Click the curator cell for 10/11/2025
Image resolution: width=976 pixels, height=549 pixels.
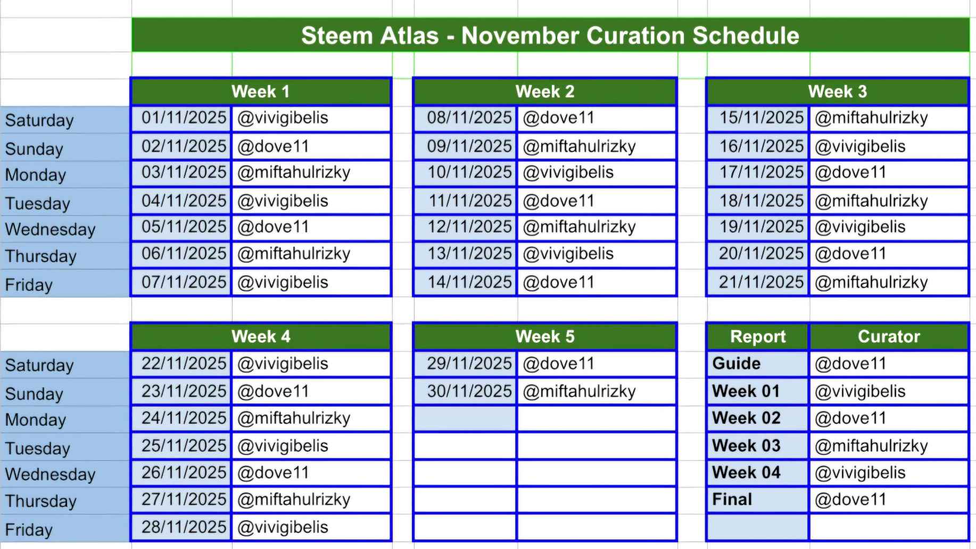pos(595,173)
